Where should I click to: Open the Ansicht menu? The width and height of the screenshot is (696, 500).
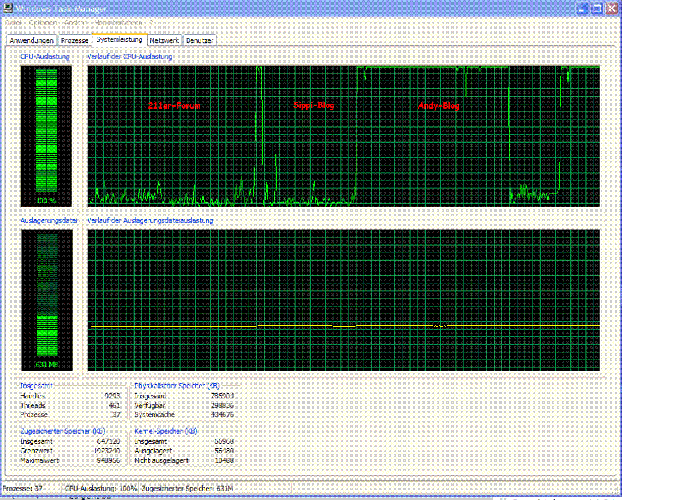(75, 22)
